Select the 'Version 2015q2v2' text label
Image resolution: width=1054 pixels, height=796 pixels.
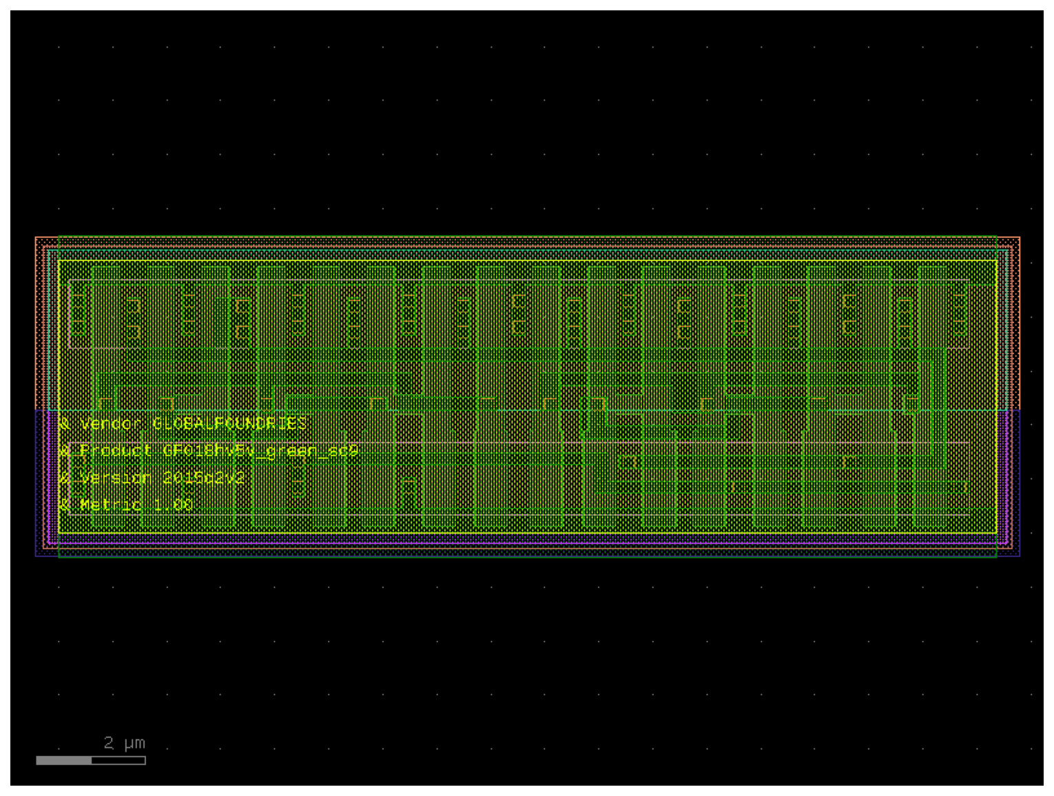pos(162,478)
